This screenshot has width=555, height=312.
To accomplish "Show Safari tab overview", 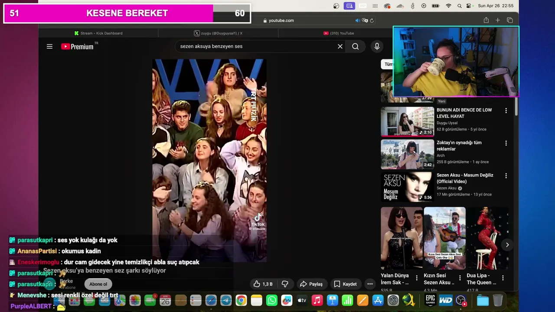I will click(509, 20).
